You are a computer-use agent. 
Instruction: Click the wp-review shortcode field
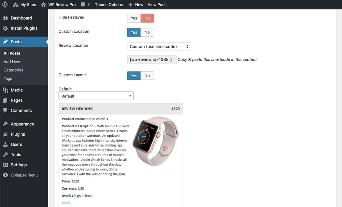coord(151,60)
